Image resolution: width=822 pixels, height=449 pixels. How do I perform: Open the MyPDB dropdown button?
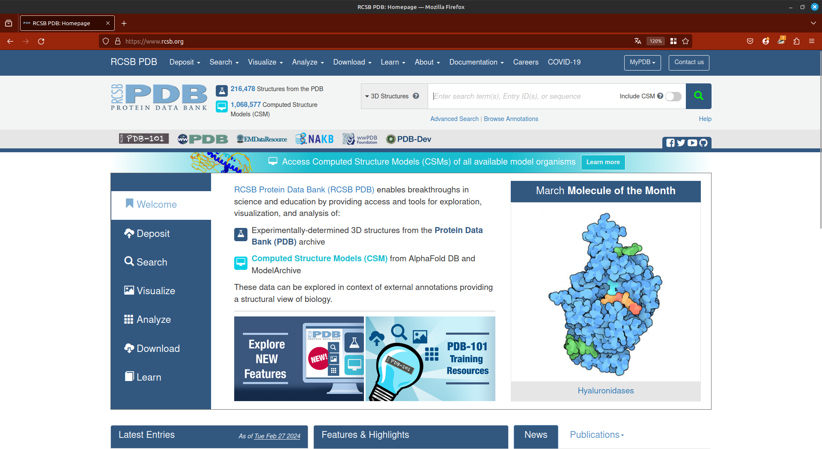tap(642, 62)
